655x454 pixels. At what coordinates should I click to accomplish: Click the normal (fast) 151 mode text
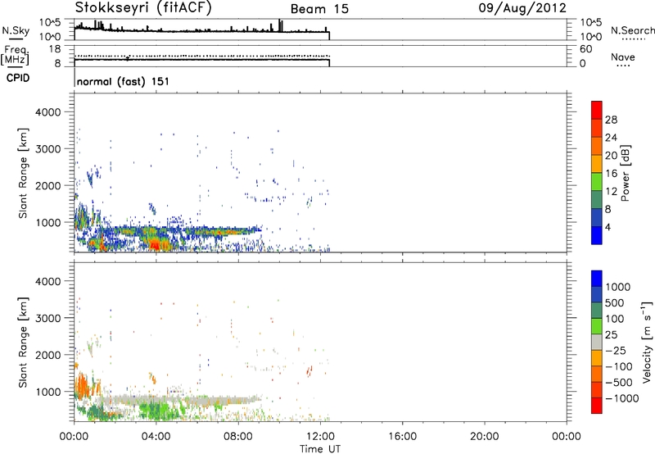(x=124, y=81)
